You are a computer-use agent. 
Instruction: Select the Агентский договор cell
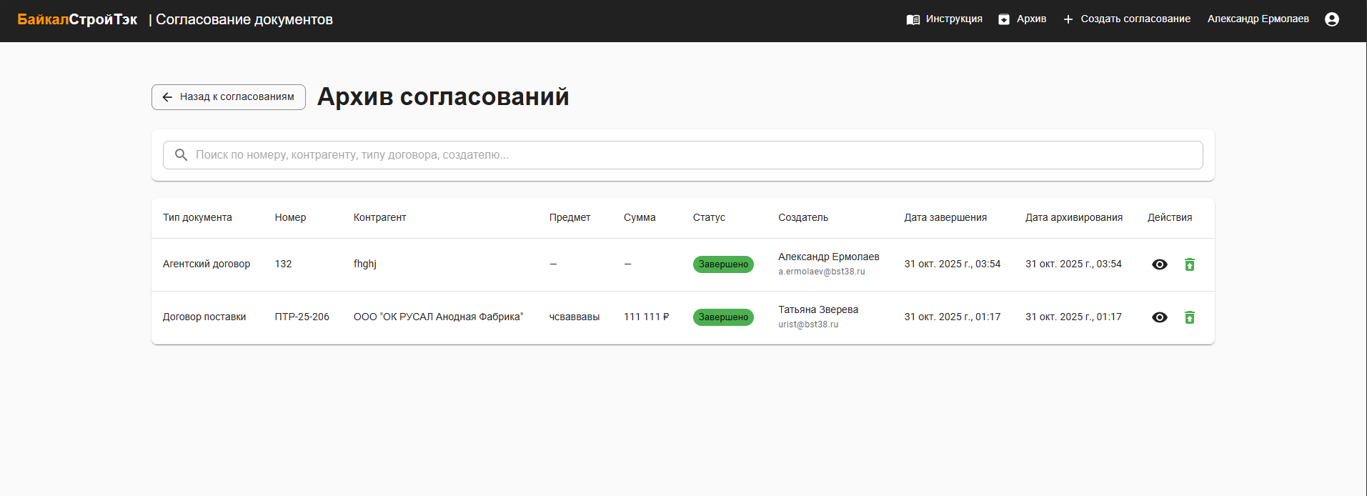[x=207, y=264]
